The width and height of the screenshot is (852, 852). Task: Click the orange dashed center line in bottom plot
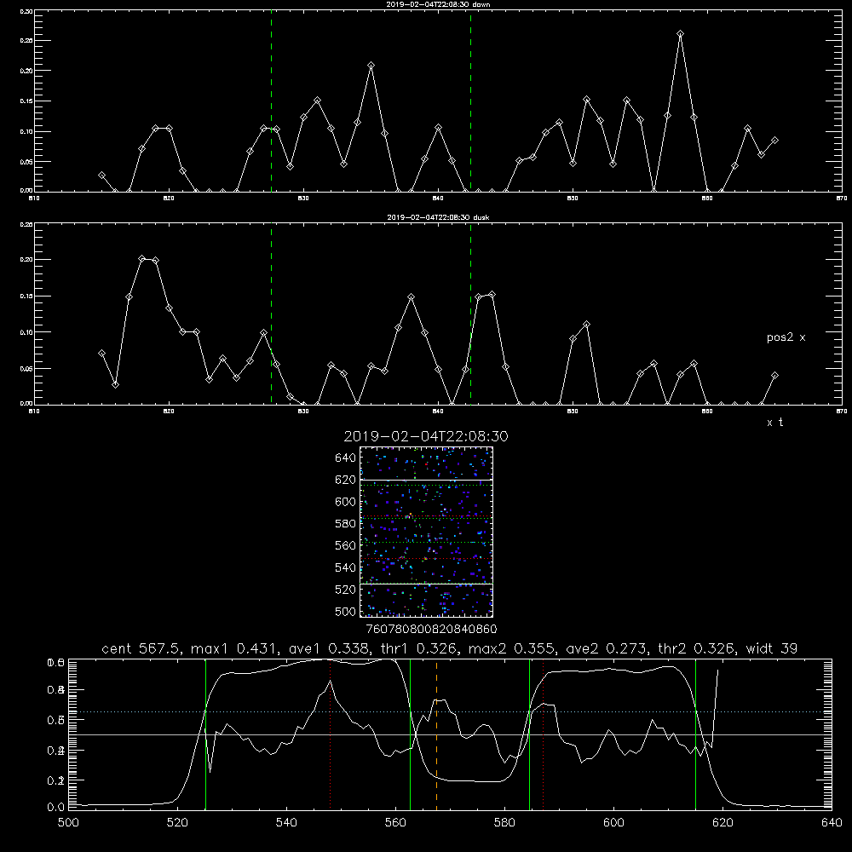pyautogui.click(x=436, y=734)
